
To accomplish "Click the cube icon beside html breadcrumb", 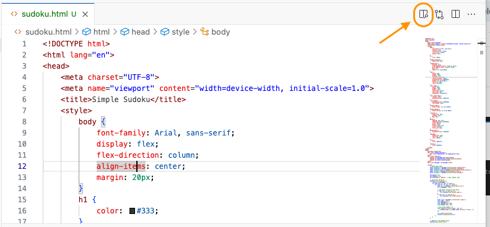I will point(87,32).
